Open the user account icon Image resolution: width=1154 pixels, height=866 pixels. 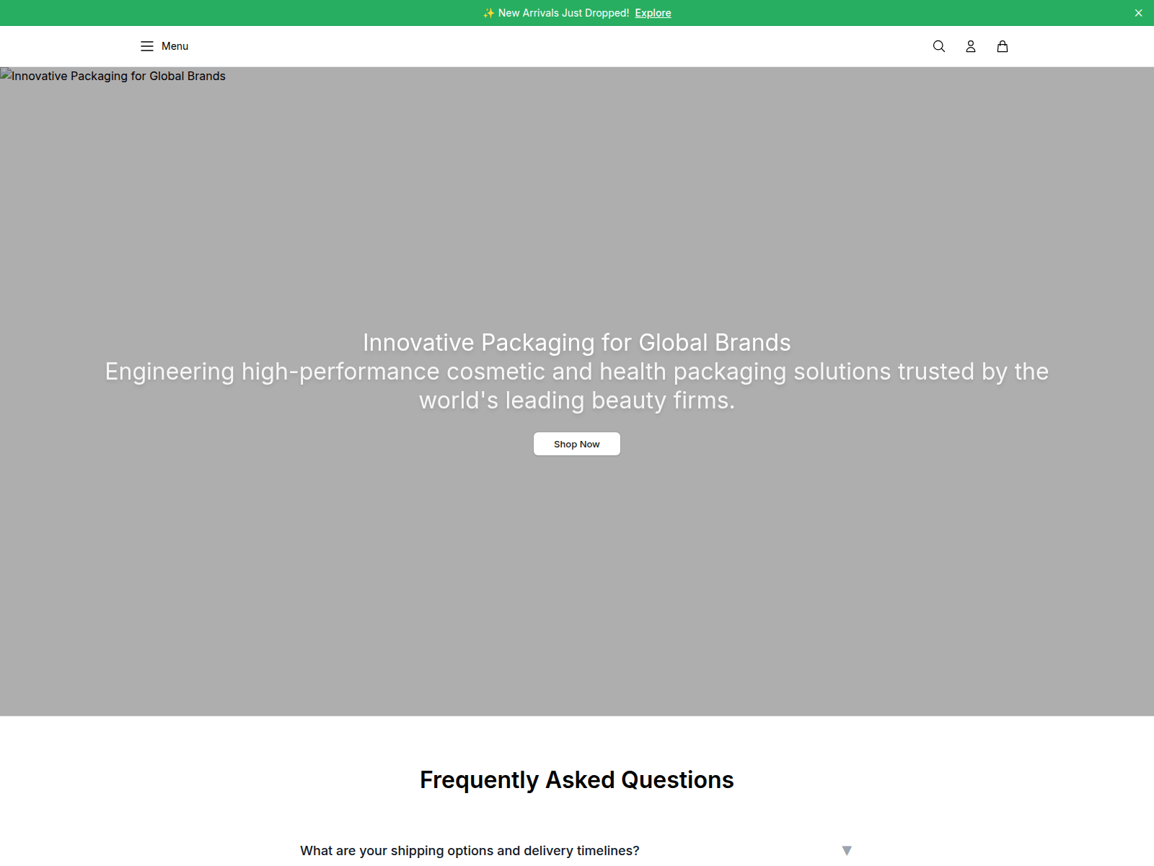click(x=971, y=46)
